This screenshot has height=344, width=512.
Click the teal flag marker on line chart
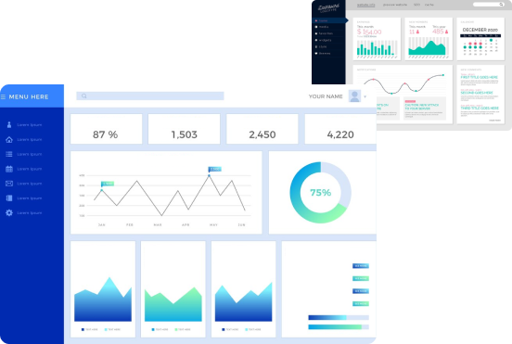(x=108, y=185)
